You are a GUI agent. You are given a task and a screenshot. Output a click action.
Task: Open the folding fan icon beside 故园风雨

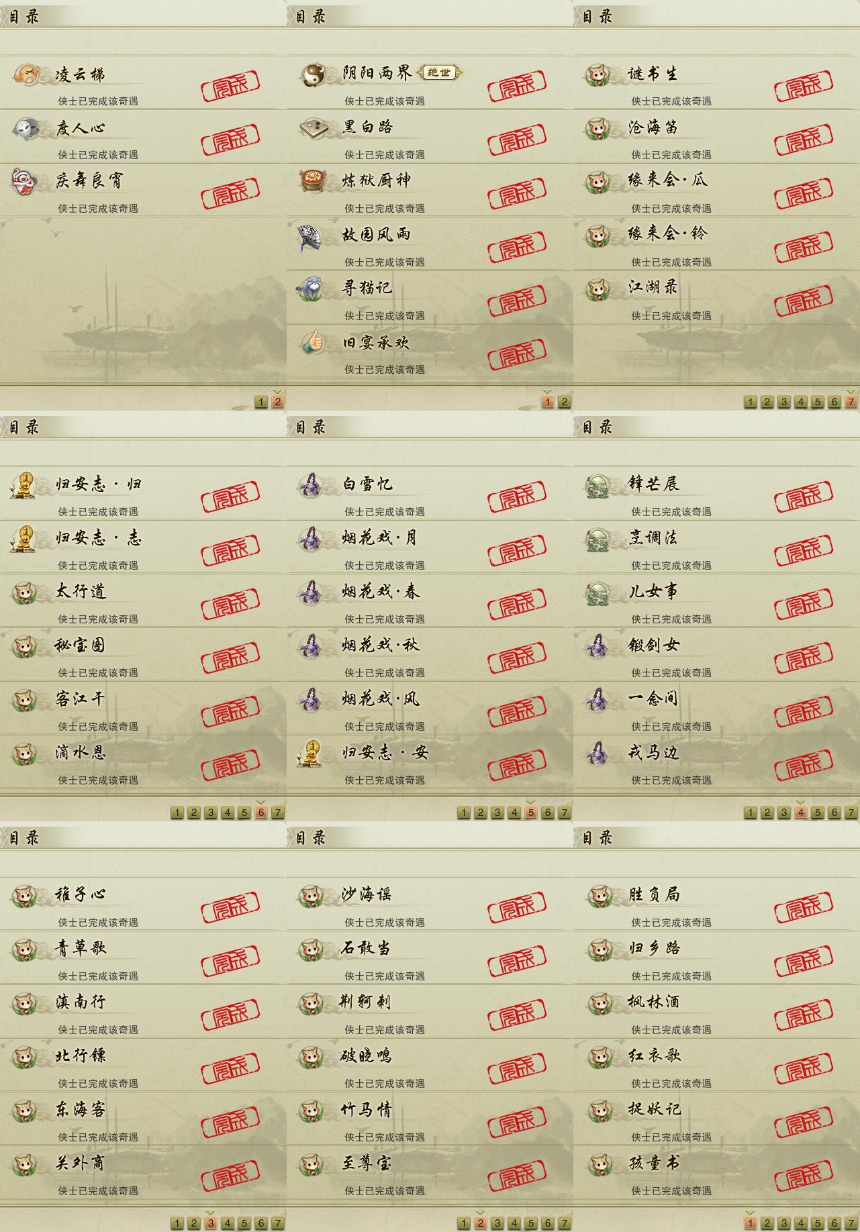pyautogui.click(x=312, y=236)
